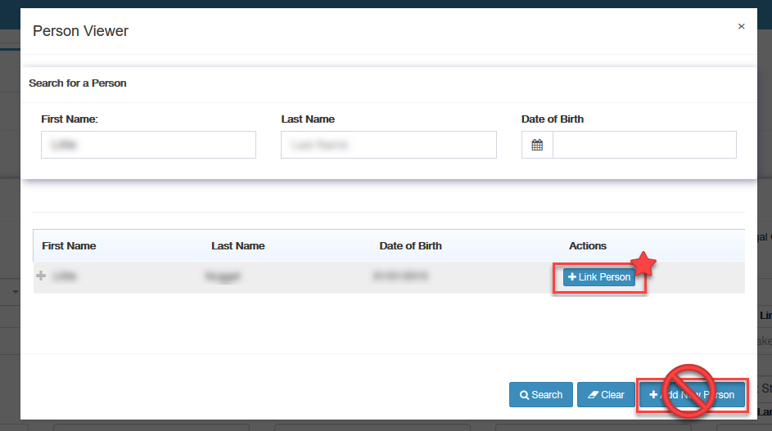The width and height of the screenshot is (772, 431).
Task: Close the Person Viewer dialog
Action: (x=741, y=26)
